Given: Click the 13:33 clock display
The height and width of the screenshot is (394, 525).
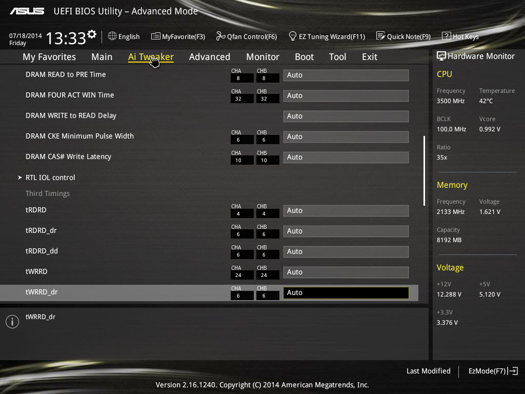Looking at the screenshot, I should [x=66, y=38].
